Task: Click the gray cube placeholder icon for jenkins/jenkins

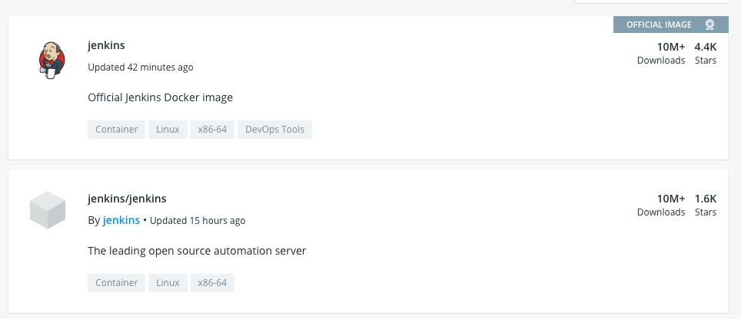Action: 48,210
